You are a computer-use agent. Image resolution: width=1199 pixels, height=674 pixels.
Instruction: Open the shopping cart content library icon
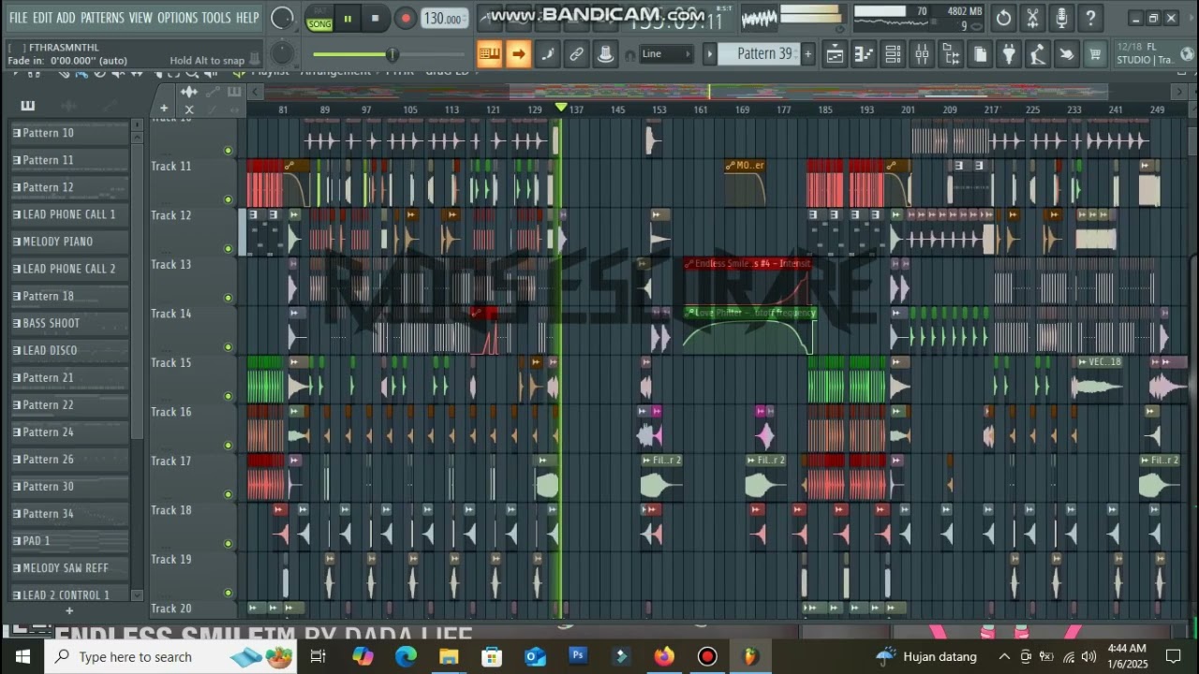click(1095, 54)
